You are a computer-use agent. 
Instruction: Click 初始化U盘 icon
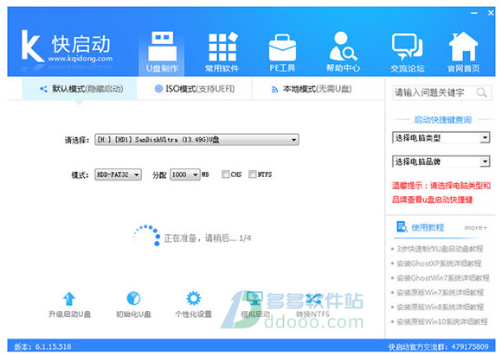point(133,299)
